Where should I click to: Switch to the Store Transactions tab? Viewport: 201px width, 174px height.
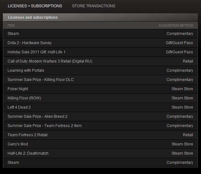pos(94,6)
